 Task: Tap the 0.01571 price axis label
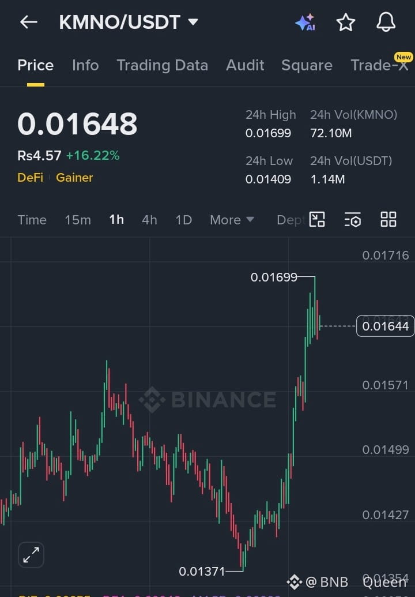pyautogui.click(x=385, y=385)
